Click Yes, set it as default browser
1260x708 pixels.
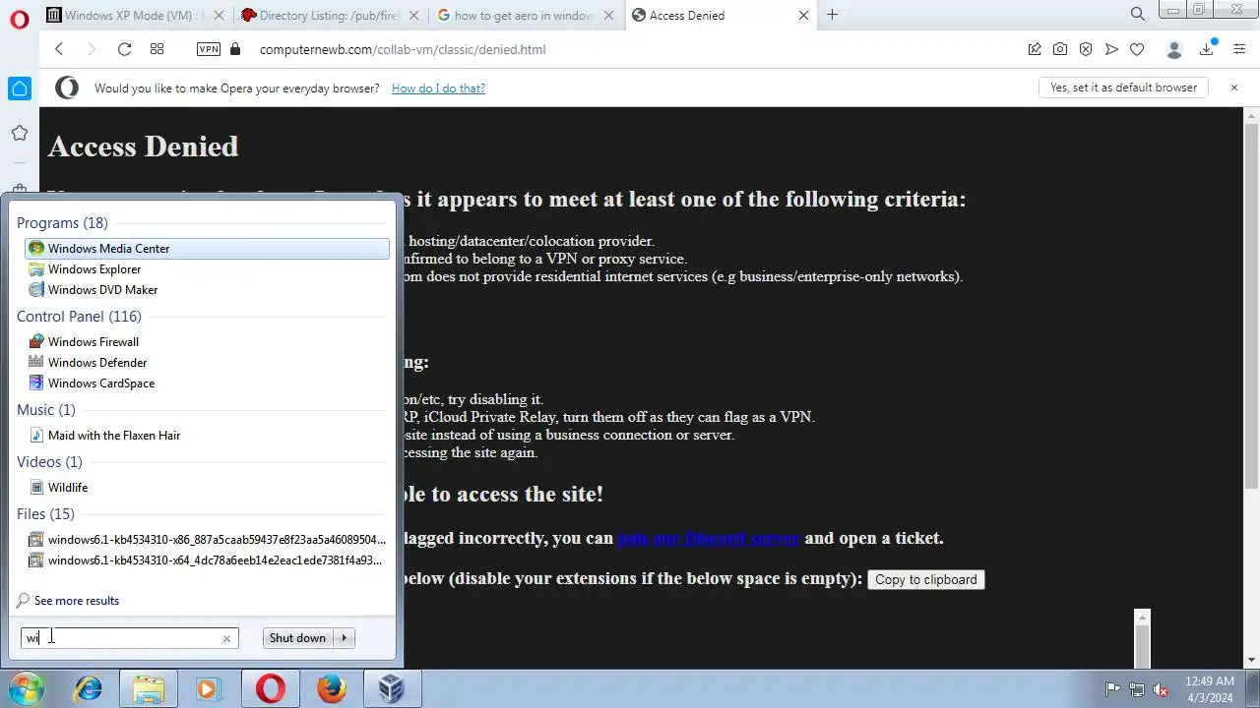click(x=1123, y=88)
